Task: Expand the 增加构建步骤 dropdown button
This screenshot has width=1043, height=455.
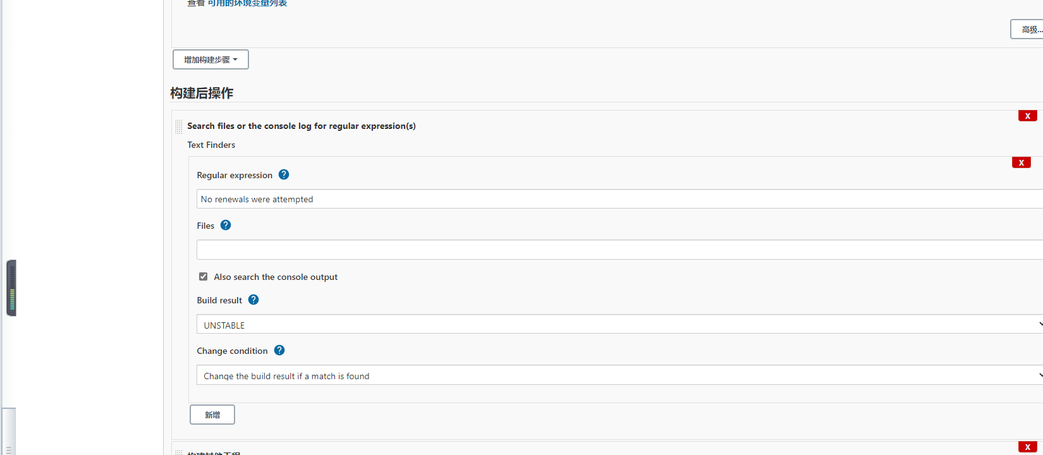Action: pos(210,59)
